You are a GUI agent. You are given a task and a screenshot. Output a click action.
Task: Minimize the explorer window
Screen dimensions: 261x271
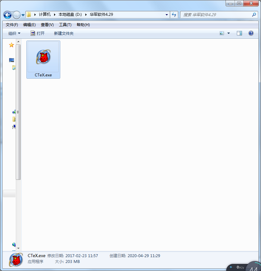coord(230,3)
